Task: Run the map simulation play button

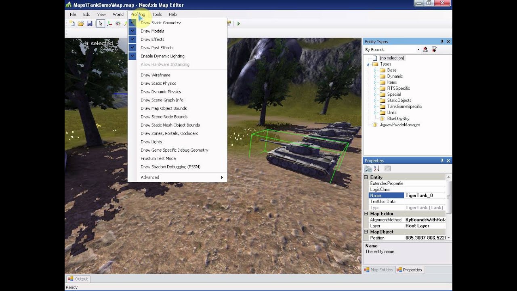Action: (238, 23)
